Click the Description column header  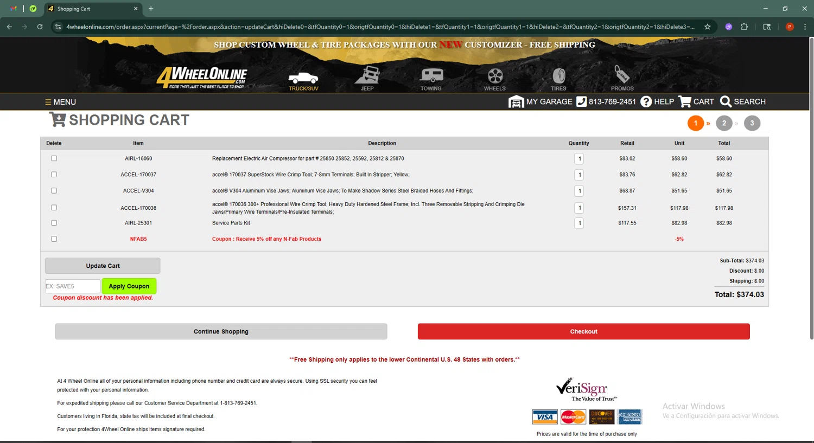(382, 143)
